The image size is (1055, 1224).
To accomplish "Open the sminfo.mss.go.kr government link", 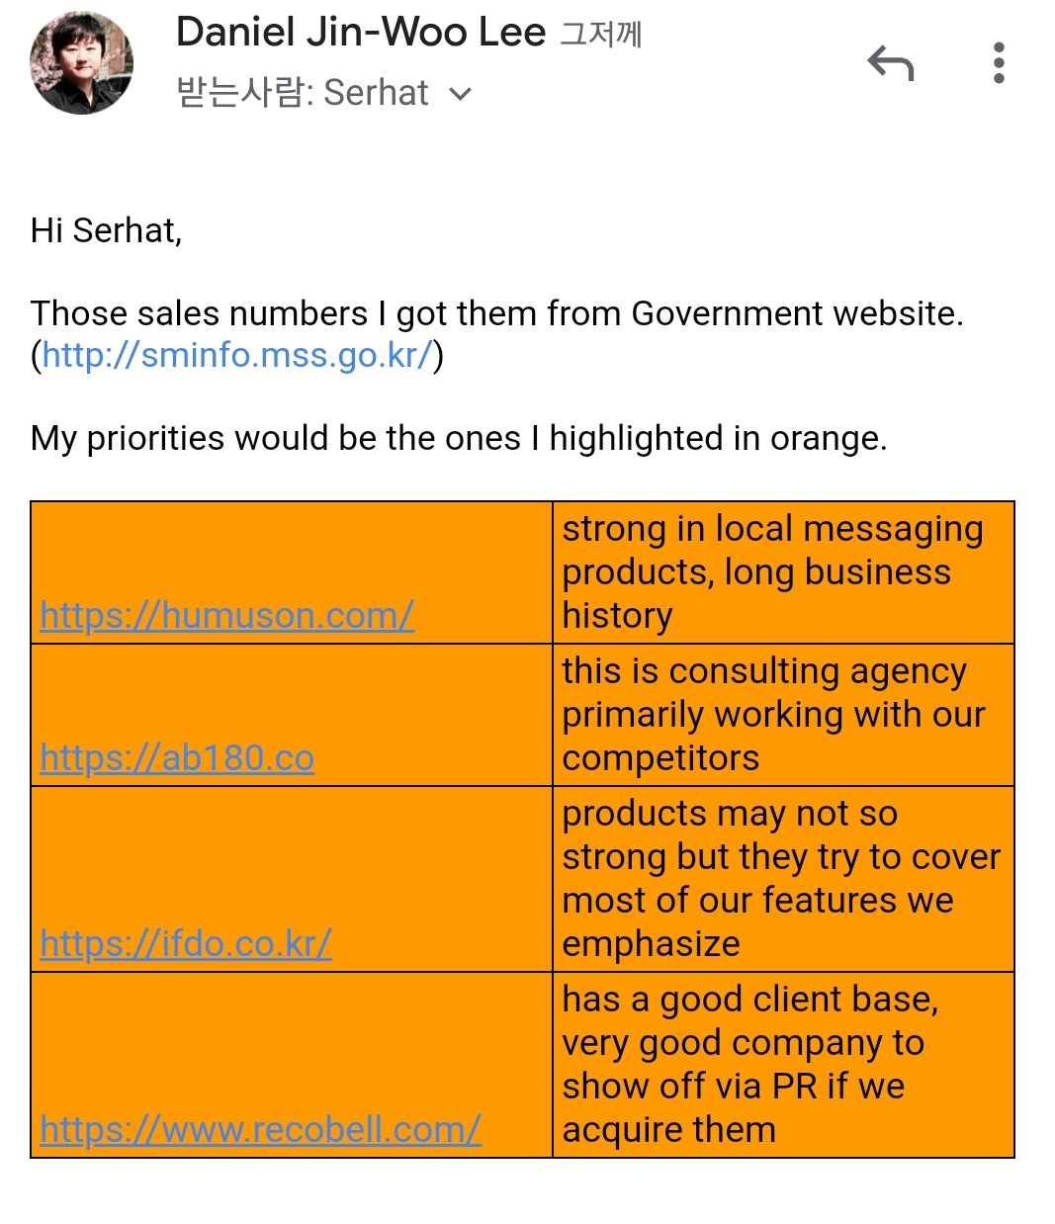I will [237, 355].
